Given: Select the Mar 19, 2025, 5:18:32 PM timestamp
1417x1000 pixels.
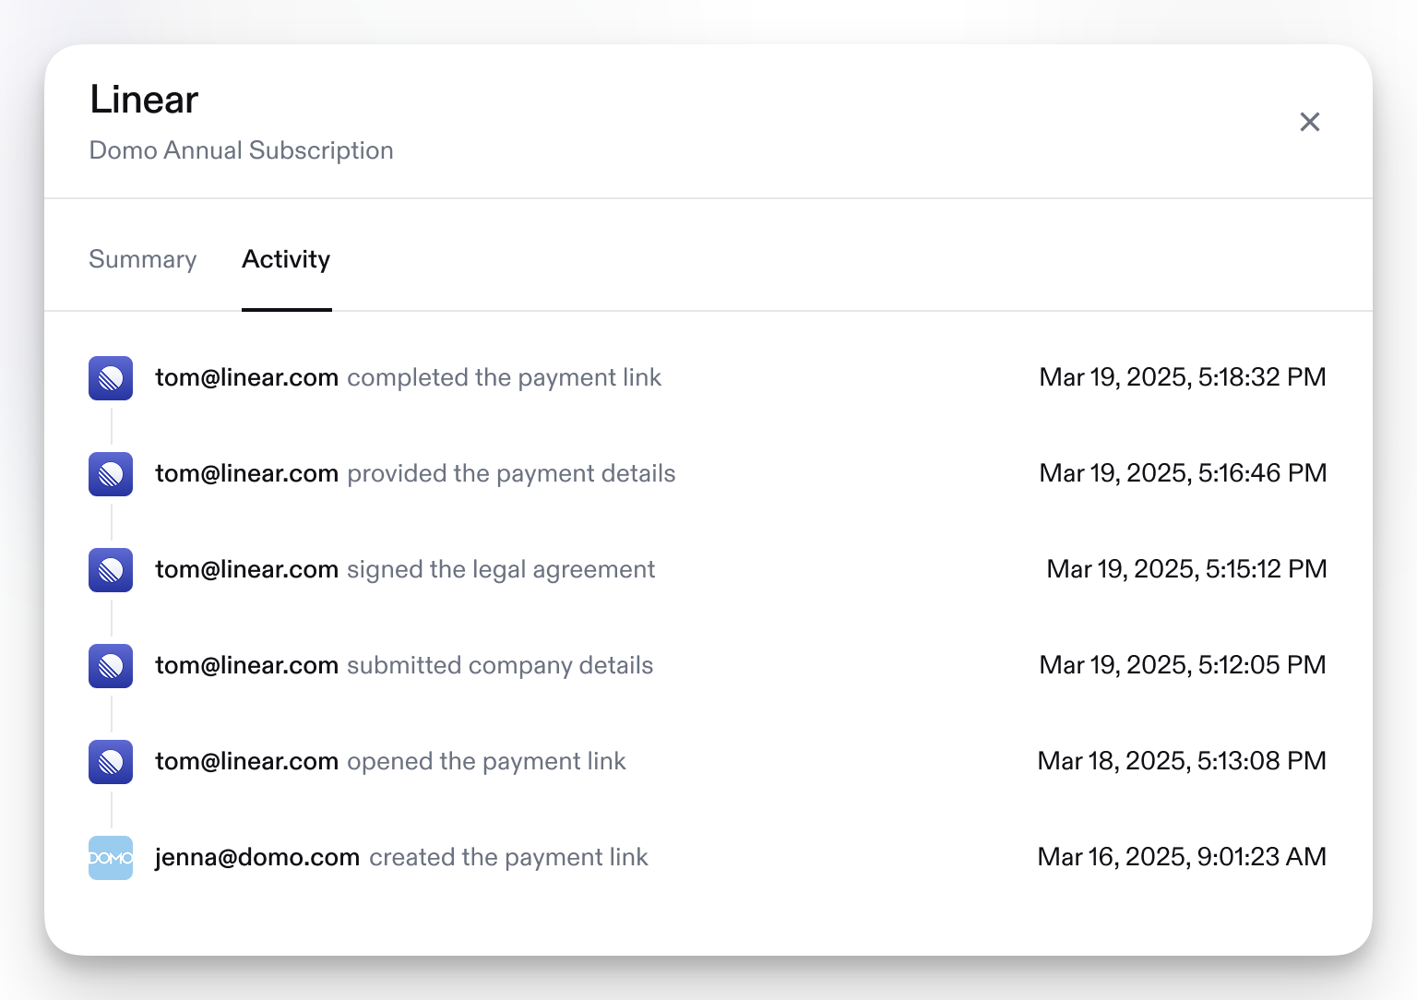Looking at the screenshot, I should click(x=1183, y=377).
